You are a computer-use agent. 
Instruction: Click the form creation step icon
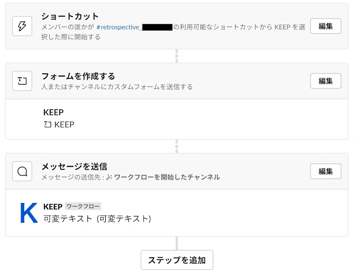pyautogui.click(x=22, y=81)
